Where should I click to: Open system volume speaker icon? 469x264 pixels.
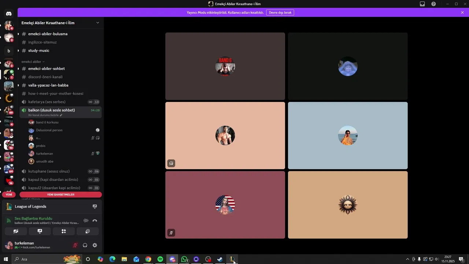tap(436, 259)
